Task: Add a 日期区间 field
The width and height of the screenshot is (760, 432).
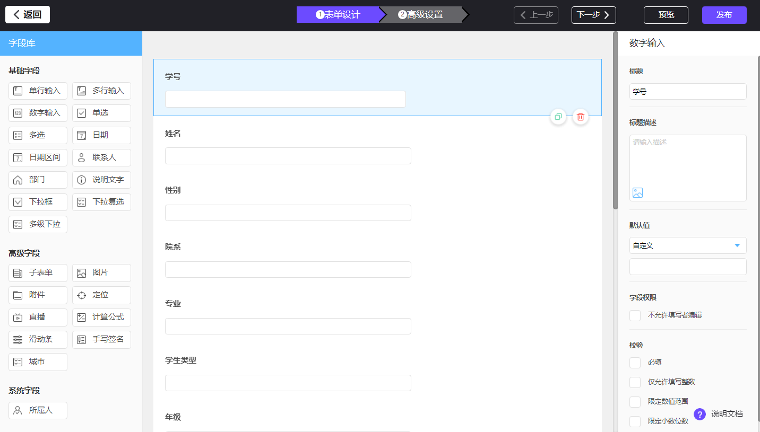Action: [38, 157]
